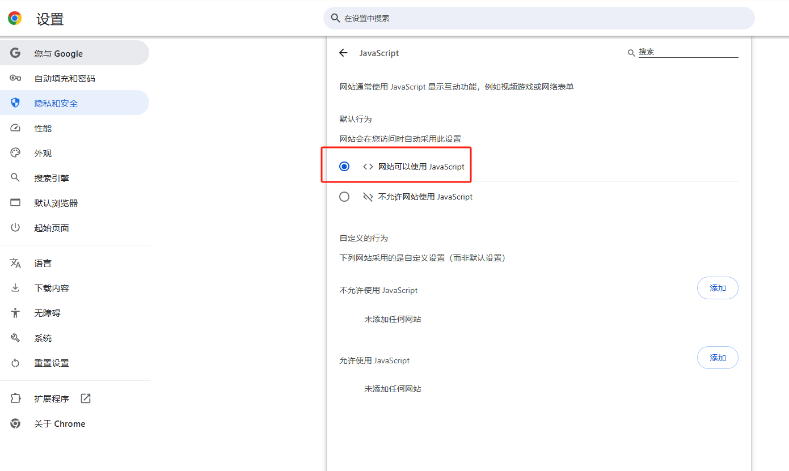Focus the 搜索 field in JavaScript panel

pyautogui.click(x=689, y=52)
